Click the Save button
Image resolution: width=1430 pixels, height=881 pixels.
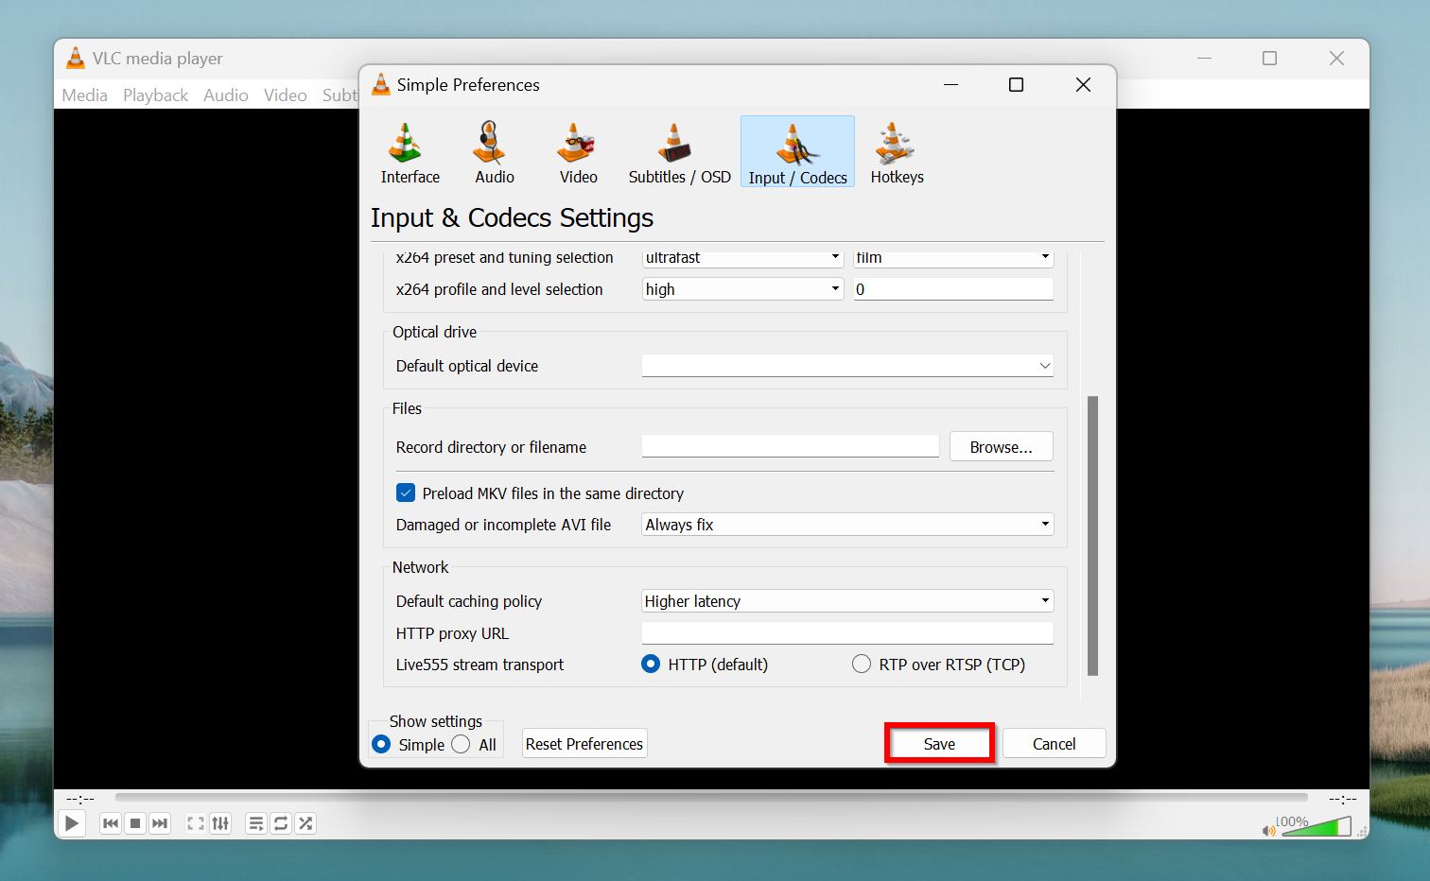(x=939, y=744)
